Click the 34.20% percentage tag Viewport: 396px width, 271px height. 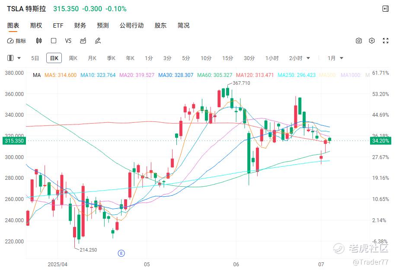tap(380, 140)
